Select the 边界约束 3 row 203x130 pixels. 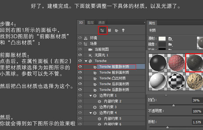tap(111, 107)
